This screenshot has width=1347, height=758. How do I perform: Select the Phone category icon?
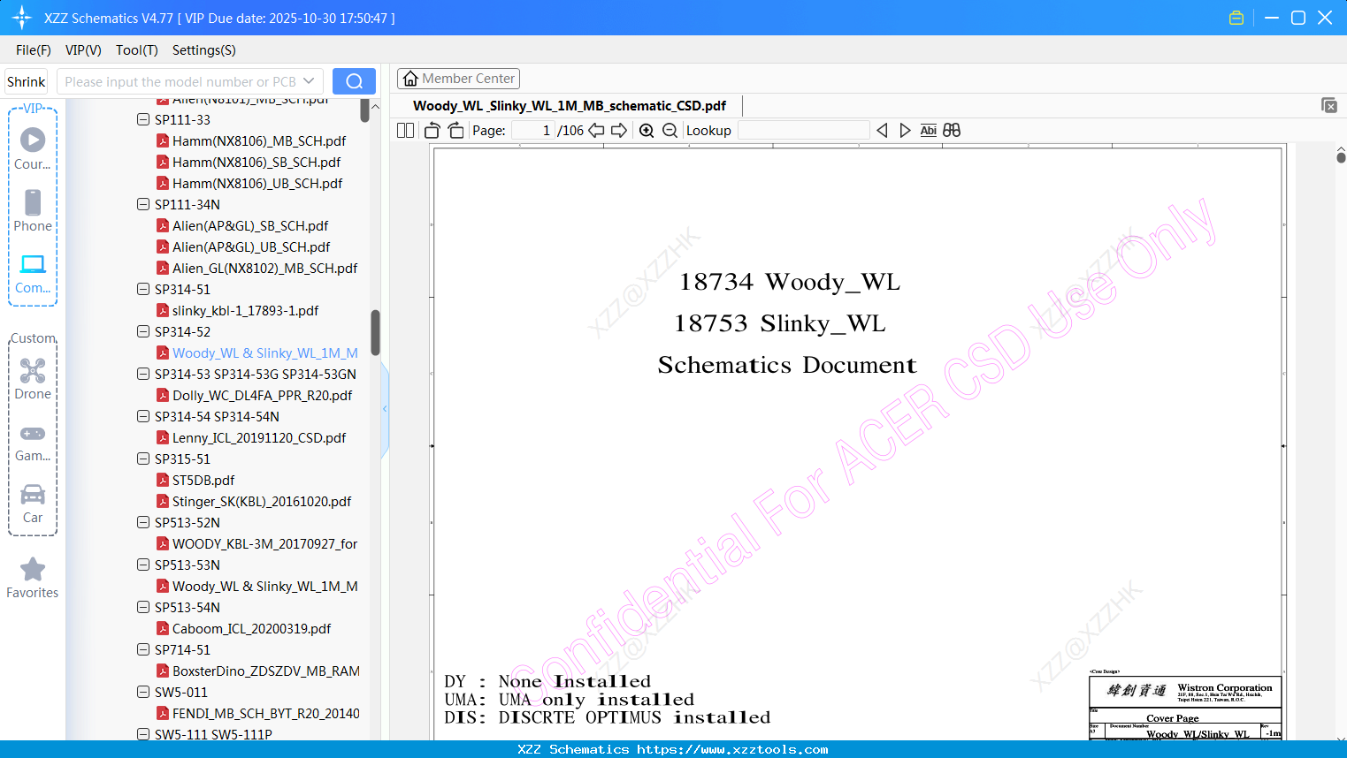point(33,202)
